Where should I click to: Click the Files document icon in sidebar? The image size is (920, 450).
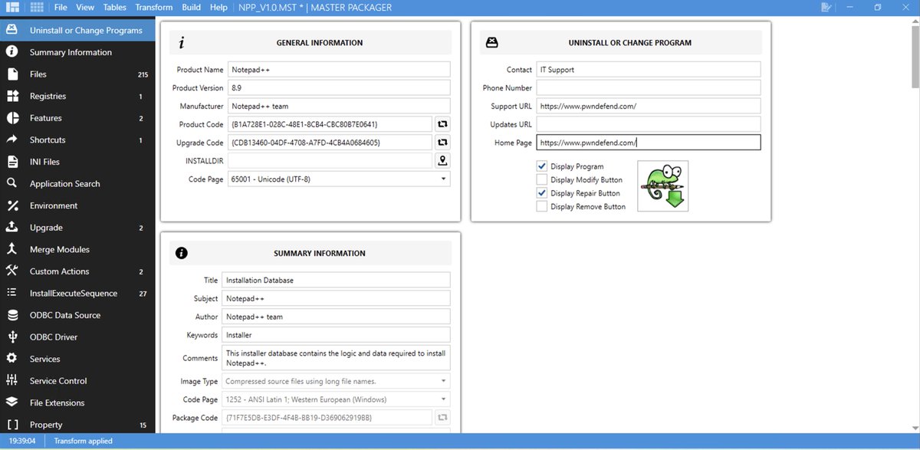pos(12,74)
